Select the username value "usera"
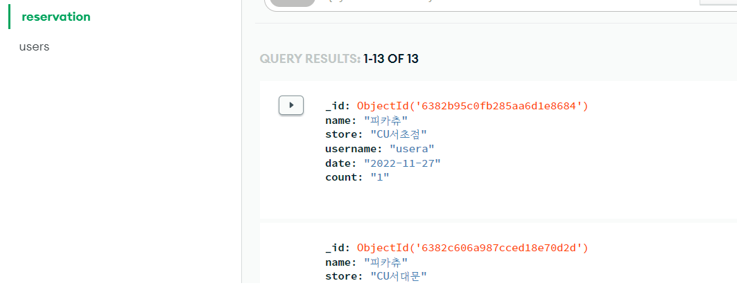737x299 pixels. tap(413, 149)
